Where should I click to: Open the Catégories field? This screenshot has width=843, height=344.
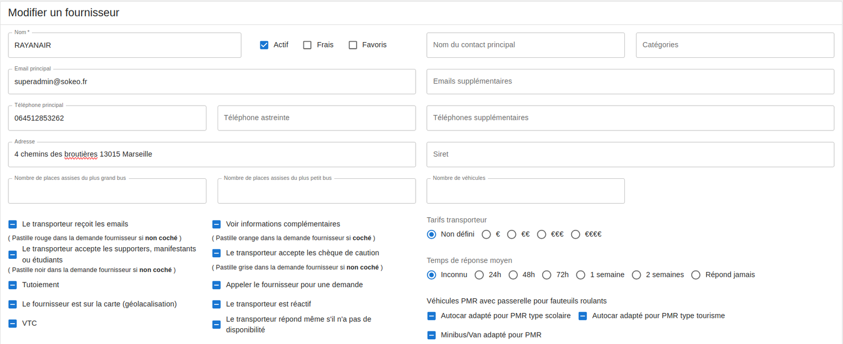[x=734, y=45]
